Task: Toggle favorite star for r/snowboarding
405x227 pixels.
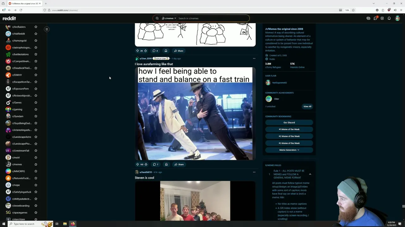Action: (36, 206)
